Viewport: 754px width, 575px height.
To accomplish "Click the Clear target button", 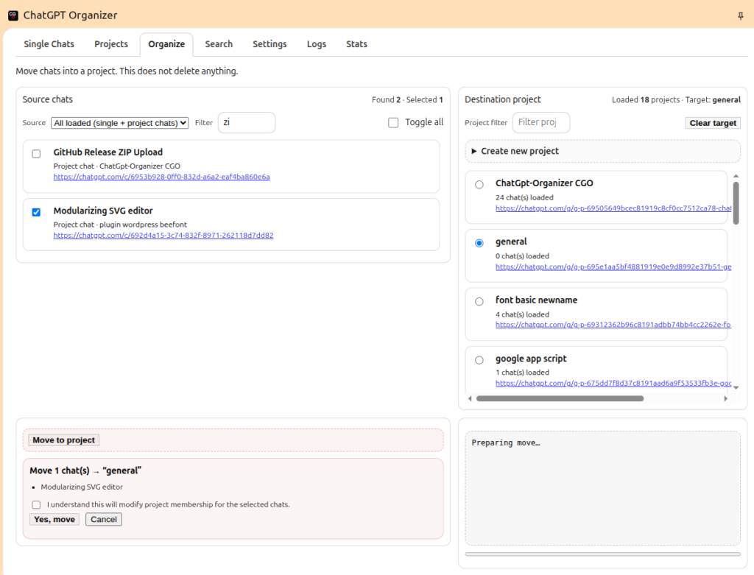I will [712, 123].
